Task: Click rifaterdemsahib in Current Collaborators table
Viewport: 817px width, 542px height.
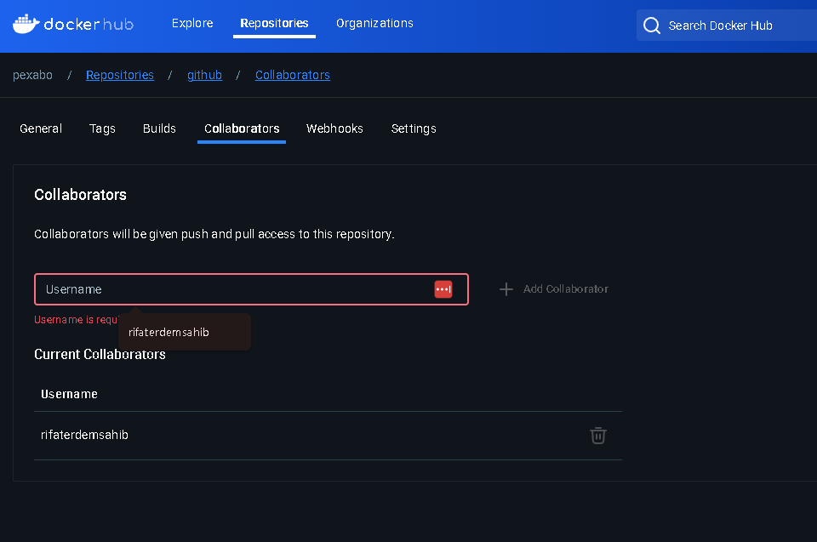Action: [84, 435]
